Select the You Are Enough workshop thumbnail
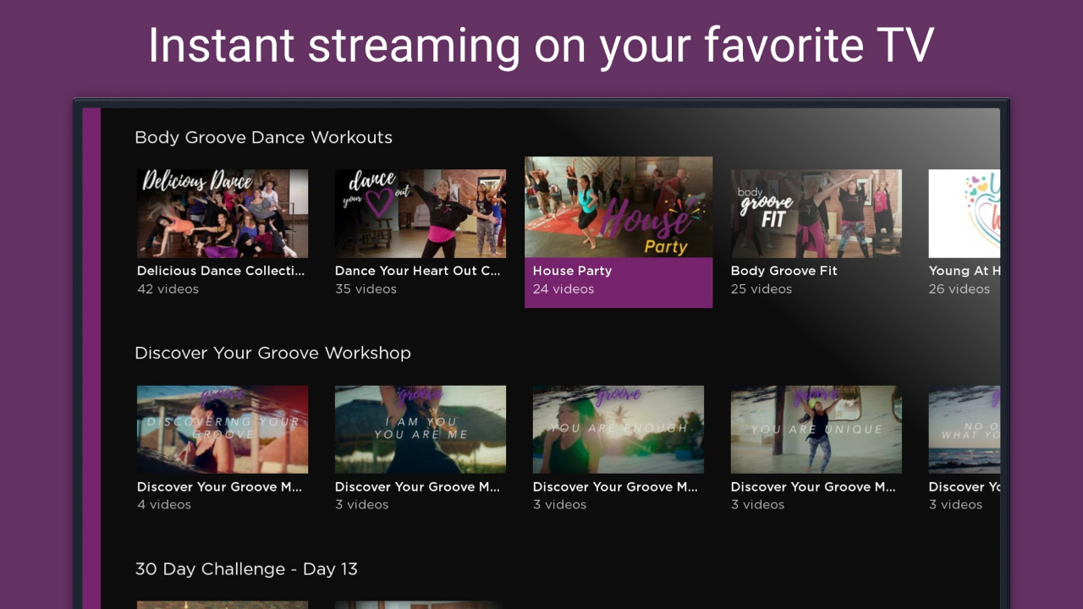Image resolution: width=1083 pixels, height=609 pixels. pyautogui.click(x=618, y=429)
